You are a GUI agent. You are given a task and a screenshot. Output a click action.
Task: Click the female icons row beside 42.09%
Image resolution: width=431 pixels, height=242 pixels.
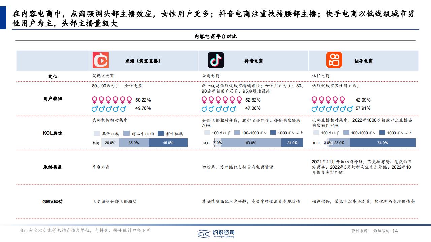(328, 100)
